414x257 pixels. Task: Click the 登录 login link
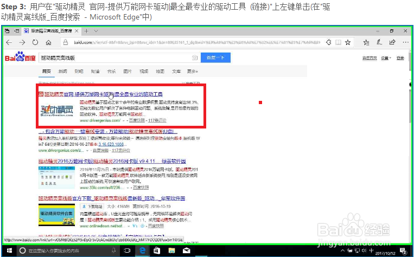pyautogui.click(x=400, y=58)
